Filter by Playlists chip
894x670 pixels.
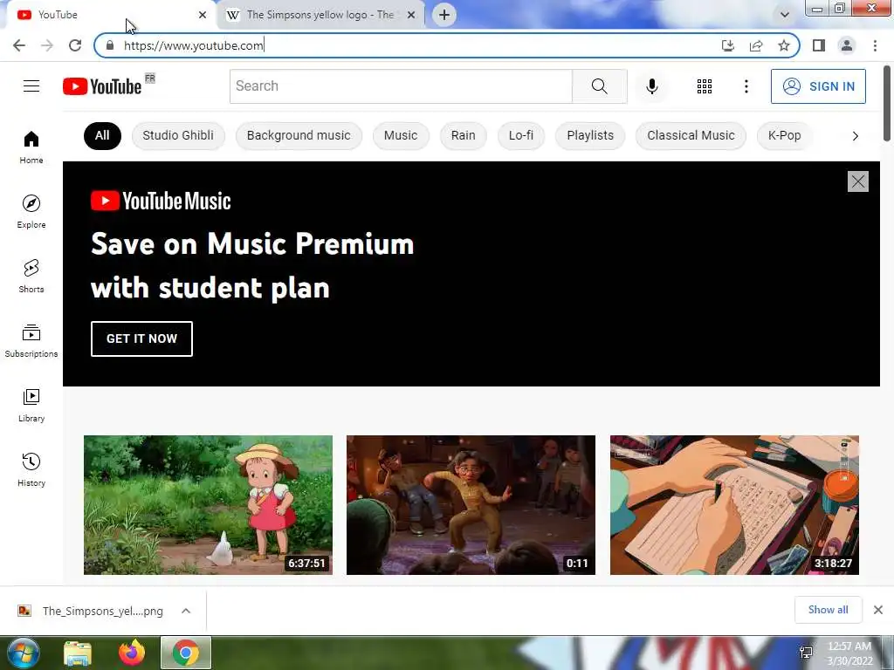point(590,135)
